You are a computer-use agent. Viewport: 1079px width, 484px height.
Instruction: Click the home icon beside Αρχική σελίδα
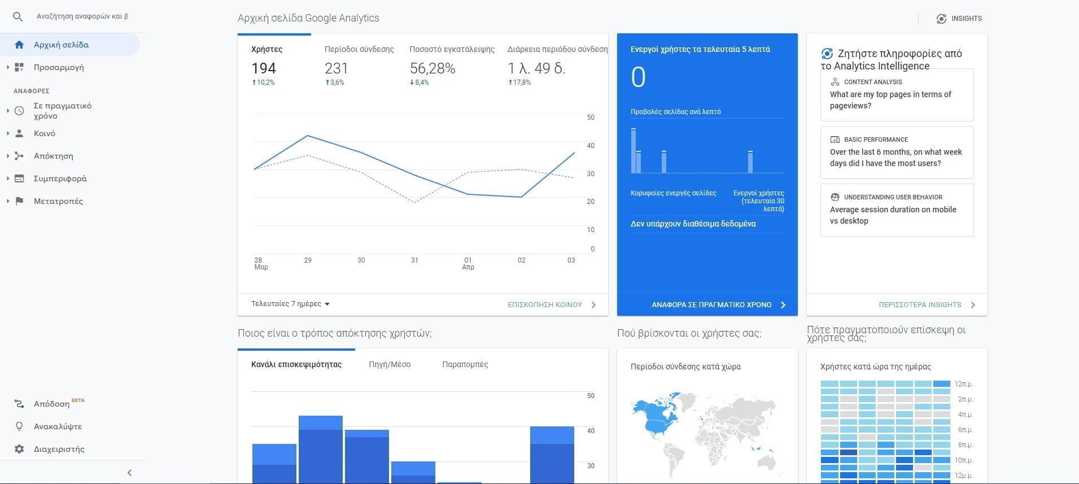[x=19, y=45]
